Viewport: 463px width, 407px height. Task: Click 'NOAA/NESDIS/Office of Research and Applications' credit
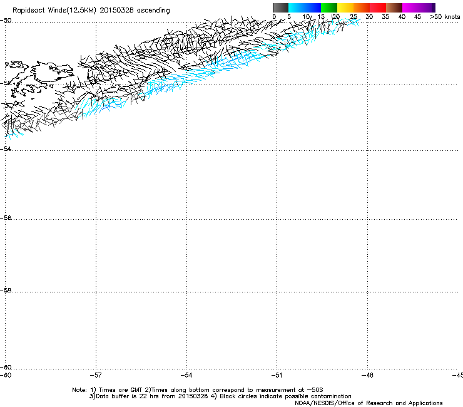tap(369, 403)
